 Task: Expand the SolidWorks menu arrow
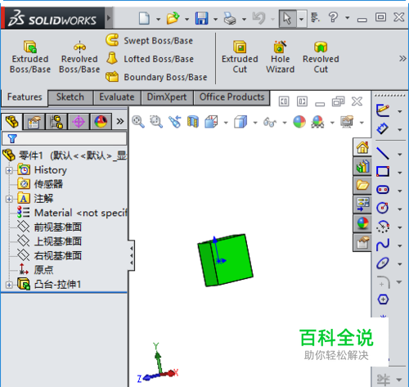(109, 18)
